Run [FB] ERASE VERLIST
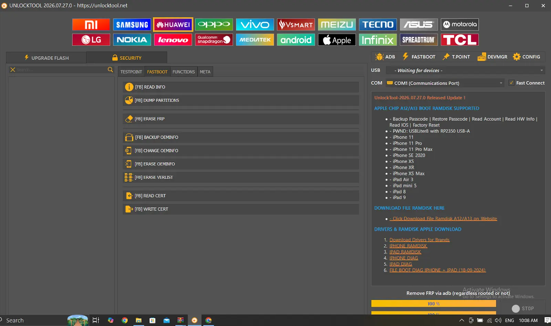This screenshot has width=551, height=326. [x=241, y=177]
